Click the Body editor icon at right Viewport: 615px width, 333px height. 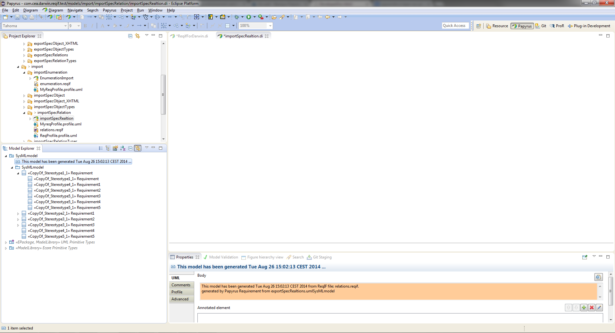(x=598, y=277)
